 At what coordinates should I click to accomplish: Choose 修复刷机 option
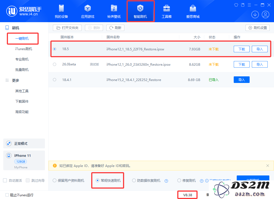(x=186, y=180)
